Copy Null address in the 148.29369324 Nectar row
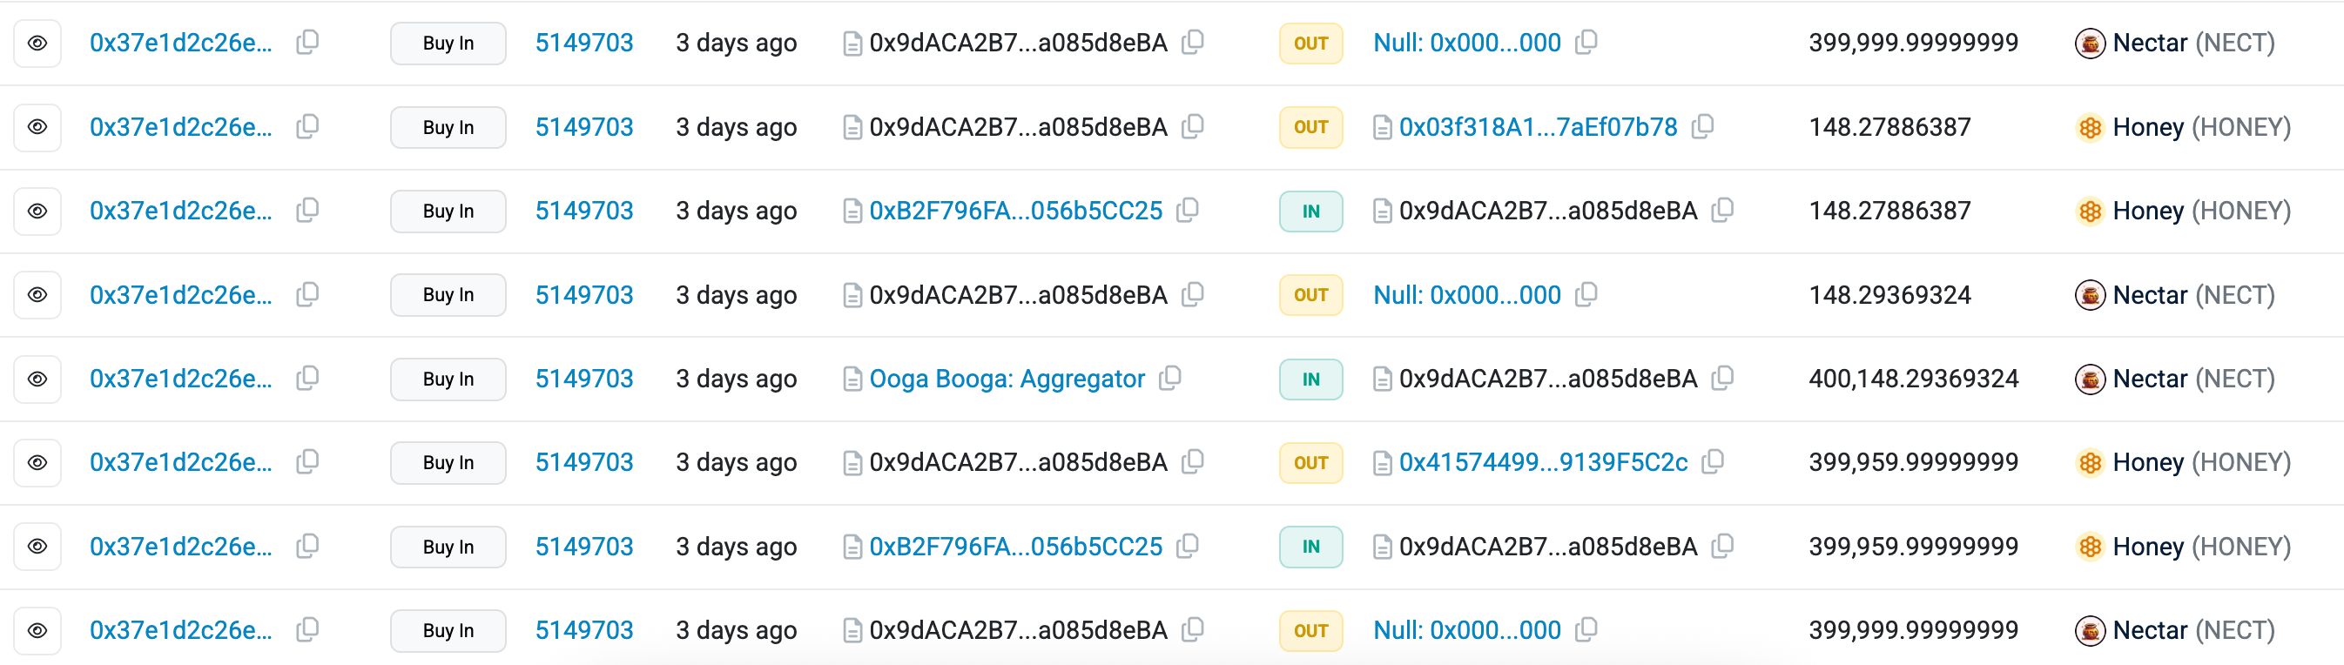2344x665 pixels. pos(1586,294)
